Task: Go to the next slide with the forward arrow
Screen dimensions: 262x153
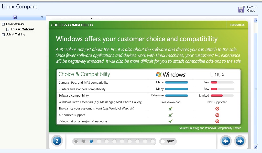Action: [240, 141]
